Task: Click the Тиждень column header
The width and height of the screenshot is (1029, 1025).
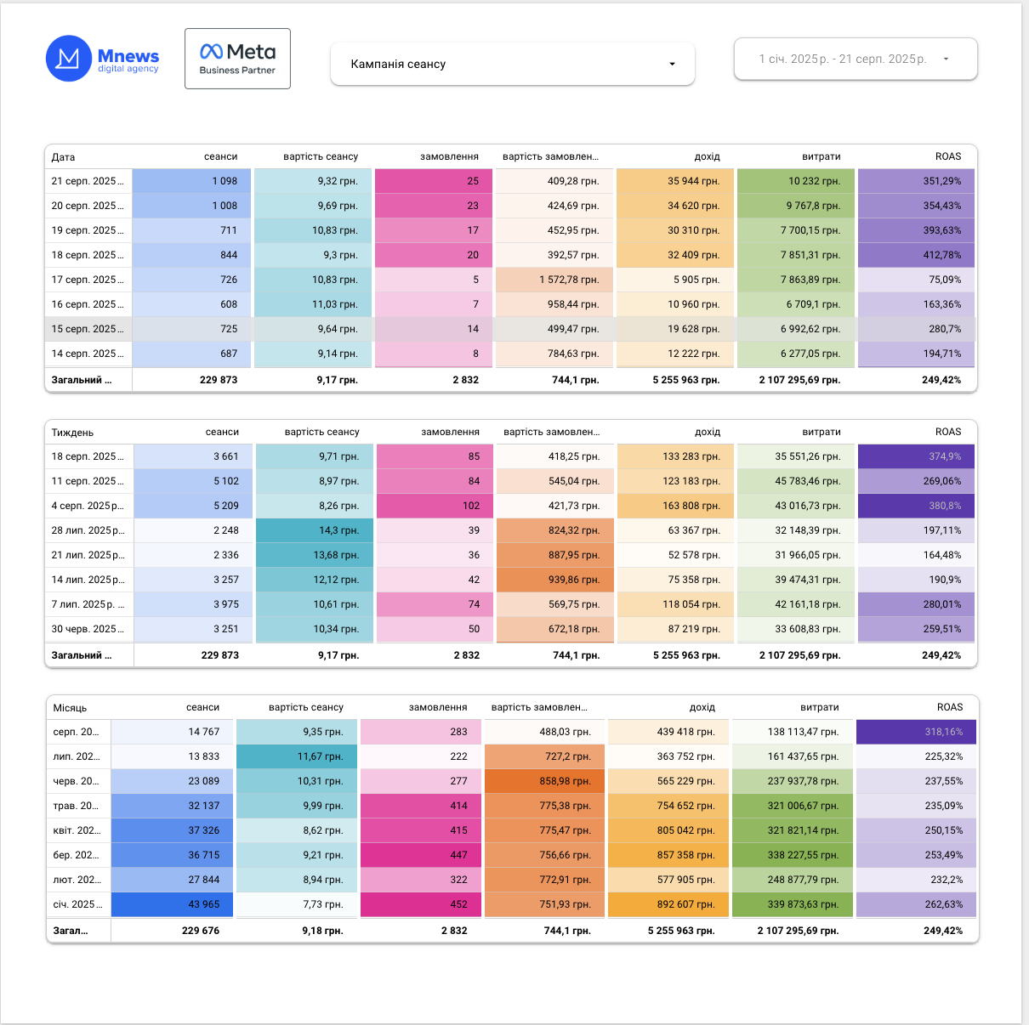Action: pyautogui.click(x=72, y=432)
